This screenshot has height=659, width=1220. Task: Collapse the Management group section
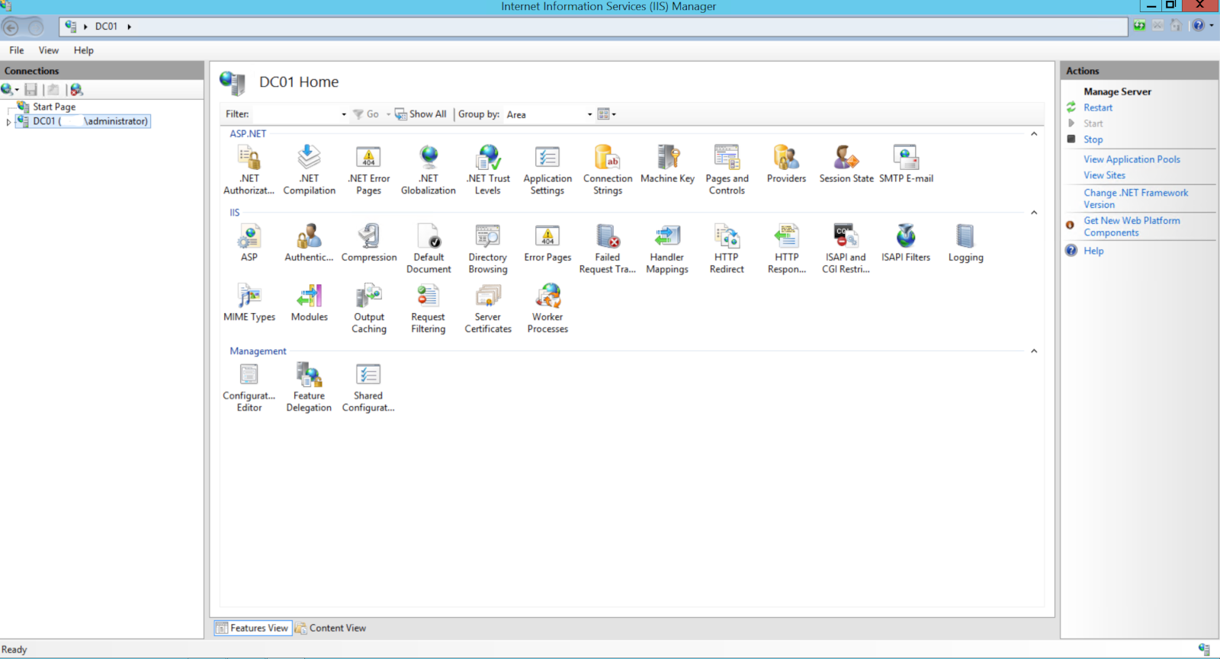click(x=1034, y=351)
